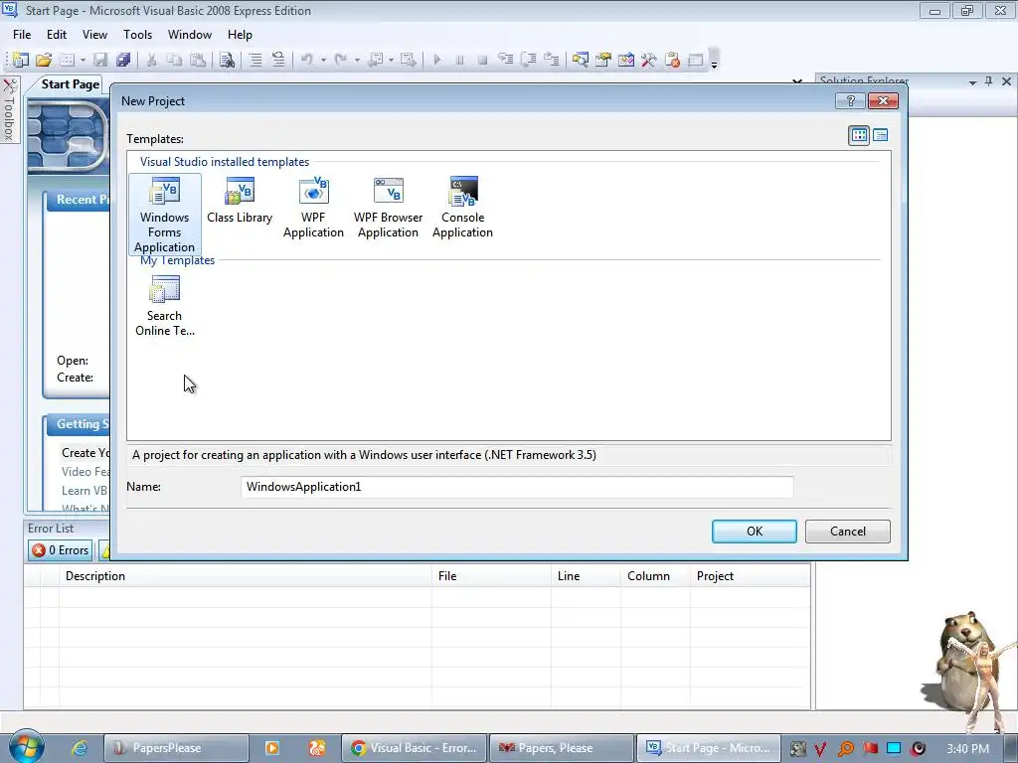
Task: Click the Undo toolbar icon
Action: [x=307, y=60]
